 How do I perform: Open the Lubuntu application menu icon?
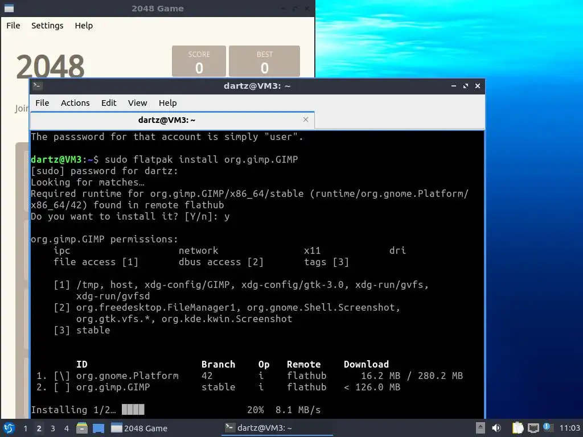[x=9, y=428]
